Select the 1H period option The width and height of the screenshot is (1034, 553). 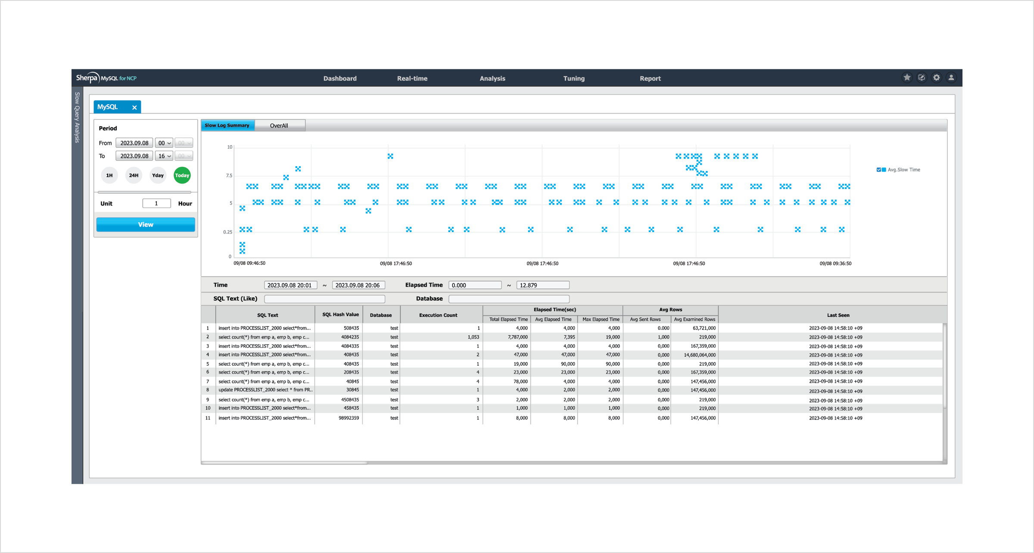click(109, 175)
